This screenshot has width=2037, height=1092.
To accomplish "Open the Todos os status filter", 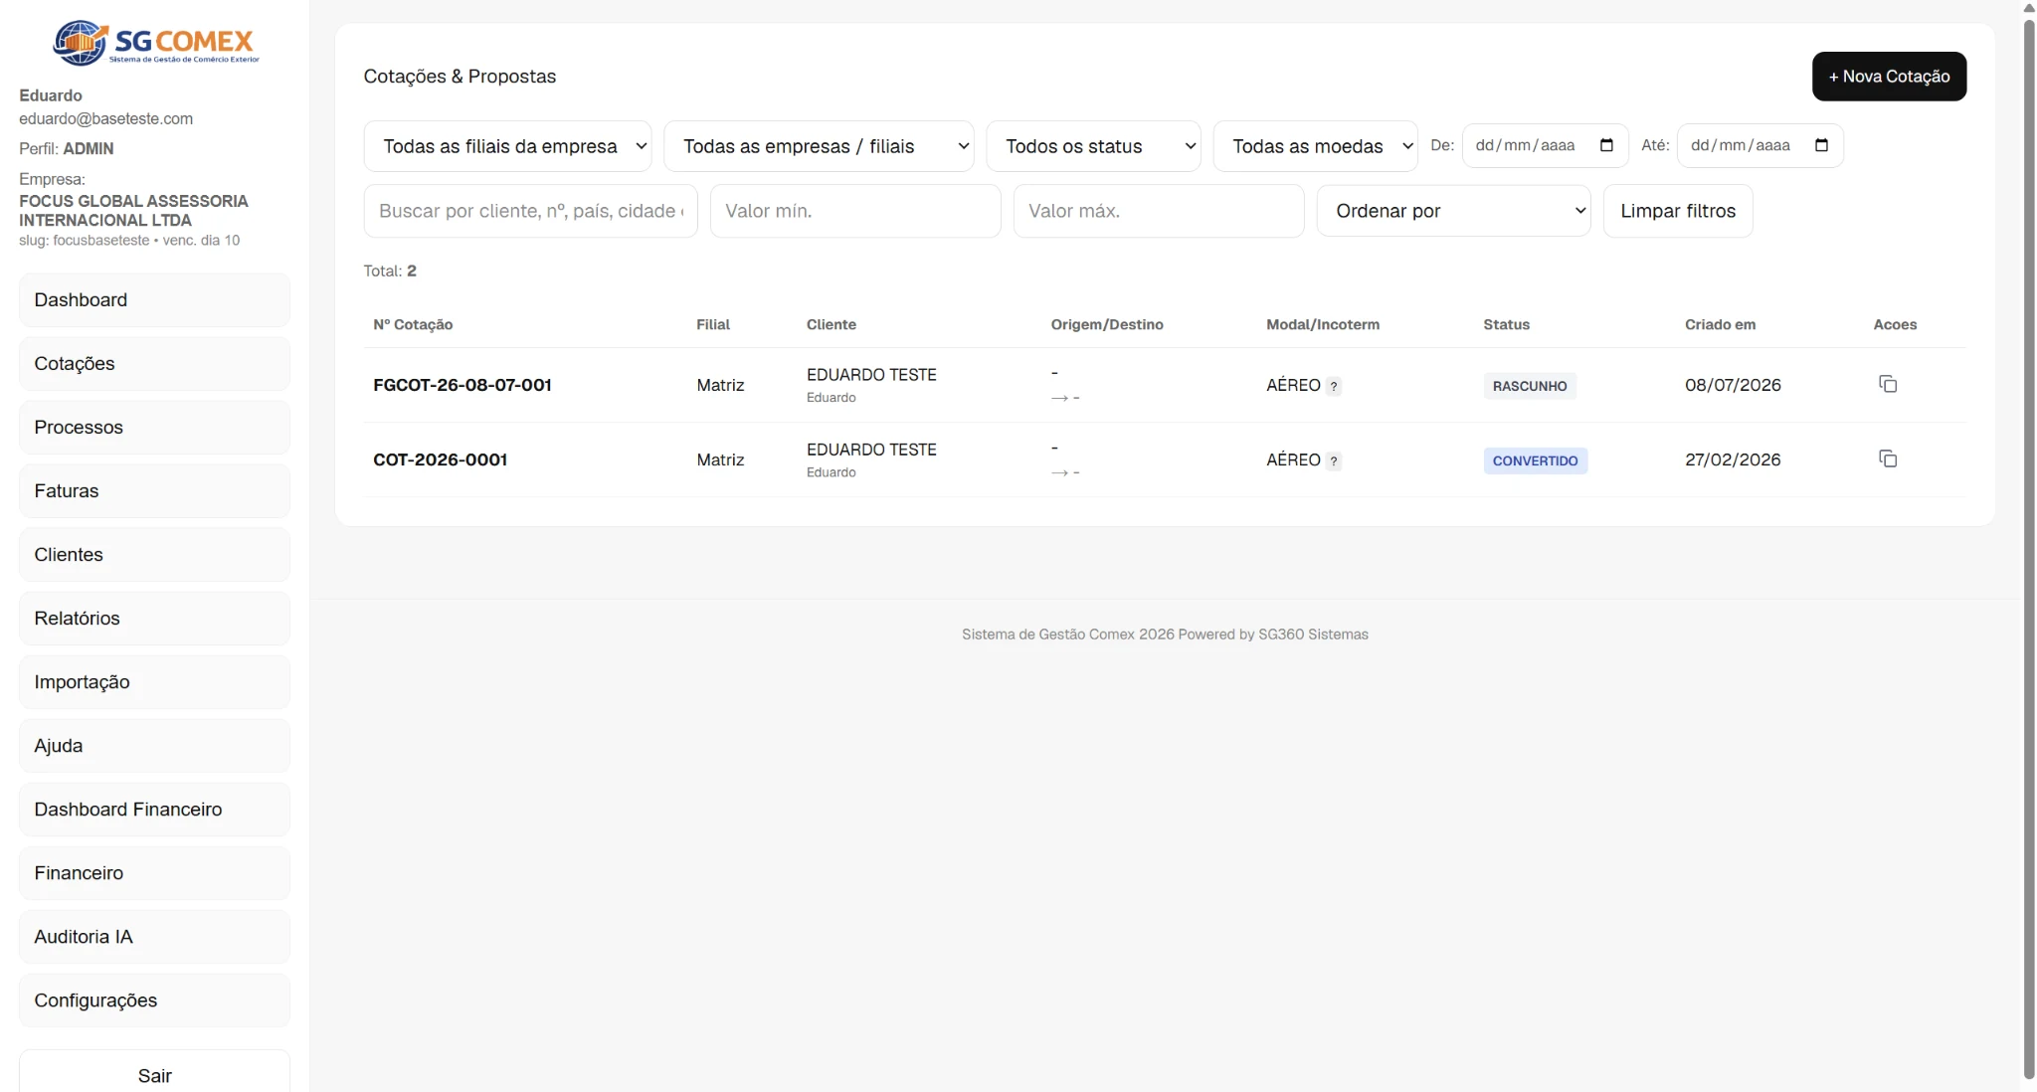I will 1093,146.
